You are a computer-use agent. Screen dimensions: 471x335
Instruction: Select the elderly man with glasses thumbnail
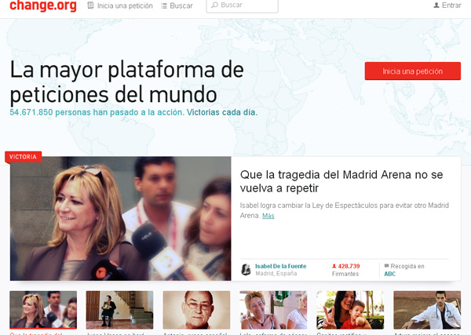196,310
